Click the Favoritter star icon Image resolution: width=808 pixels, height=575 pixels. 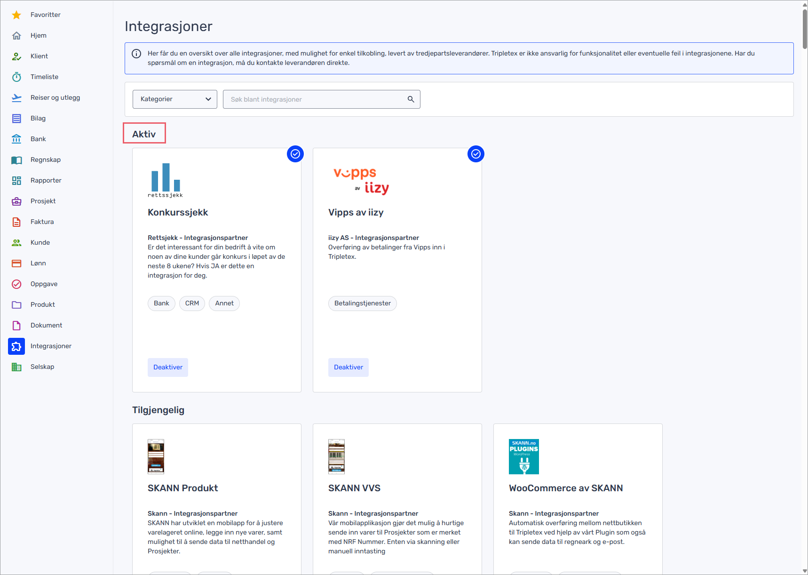click(16, 15)
